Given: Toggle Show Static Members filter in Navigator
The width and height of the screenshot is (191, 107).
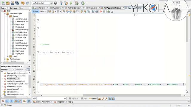Looking at the screenshot, I should (x=12, y=101).
